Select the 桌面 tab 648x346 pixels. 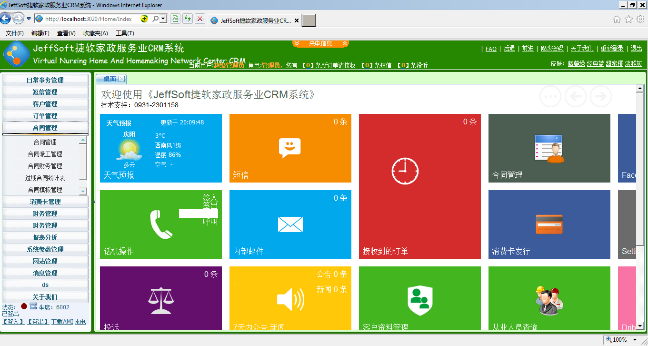tap(110, 79)
